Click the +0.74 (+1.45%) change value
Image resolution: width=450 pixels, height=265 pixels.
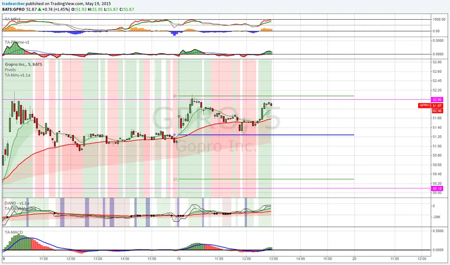click(x=56, y=9)
